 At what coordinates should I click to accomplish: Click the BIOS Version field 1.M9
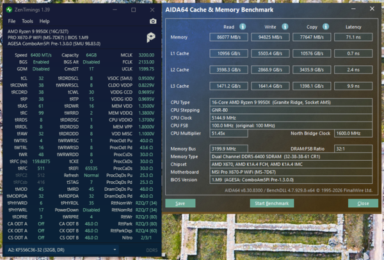pos(291,179)
